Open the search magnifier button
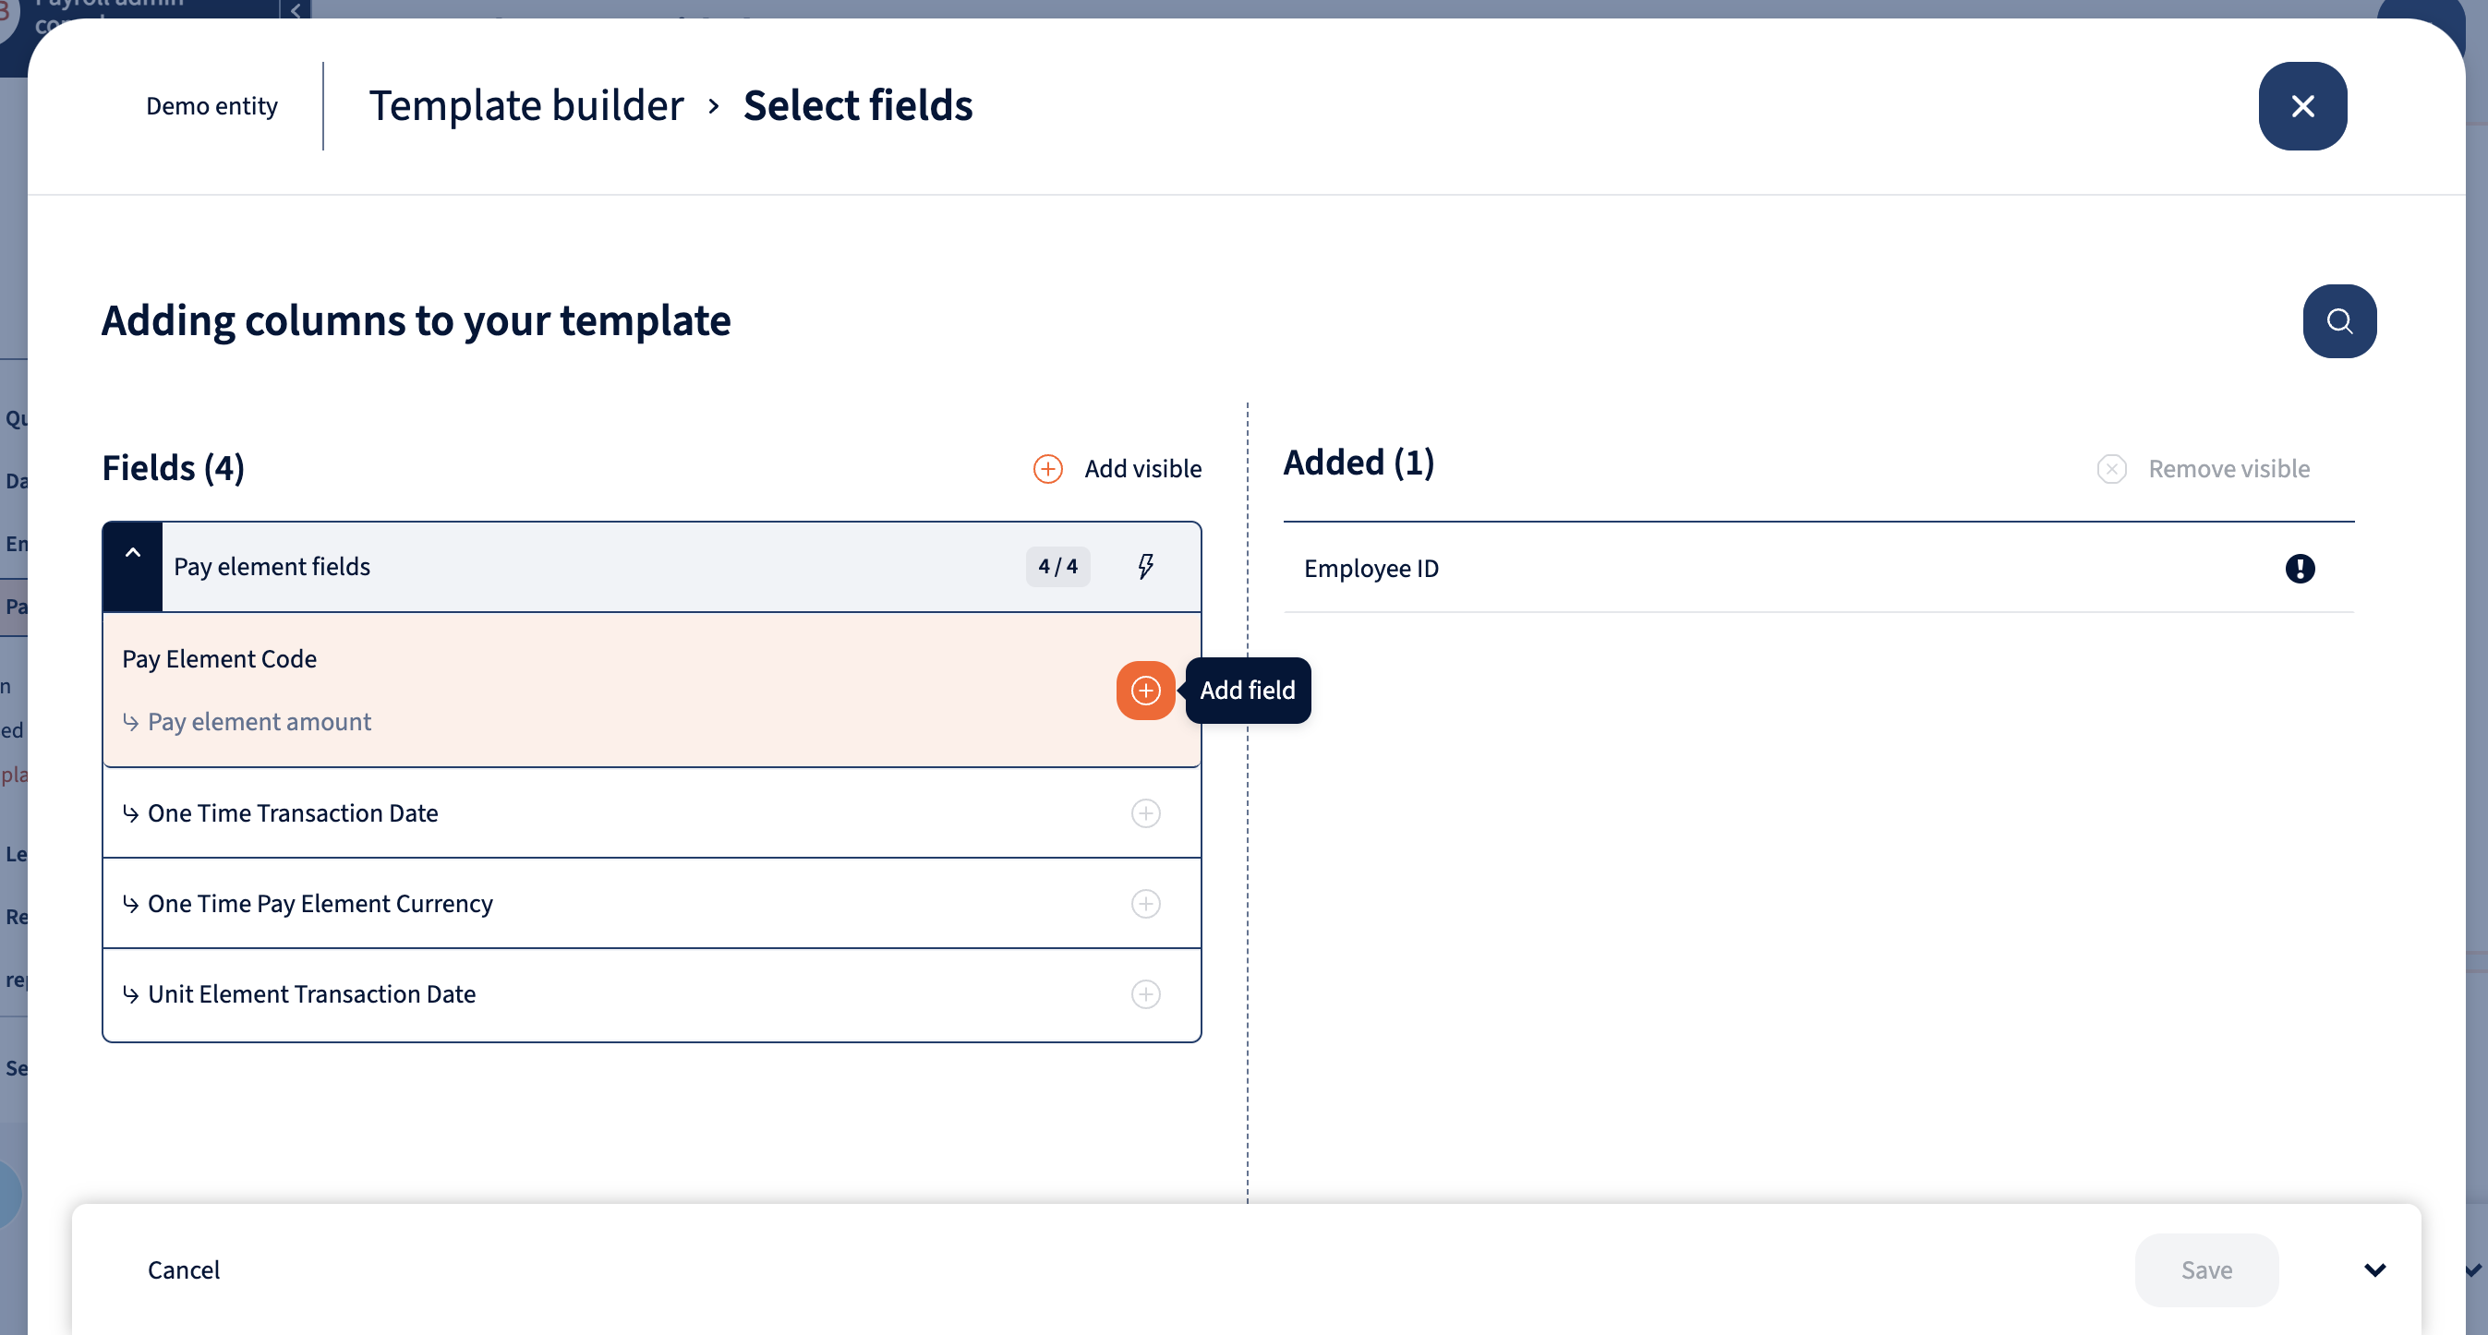 pyautogui.click(x=2338, y=321)
